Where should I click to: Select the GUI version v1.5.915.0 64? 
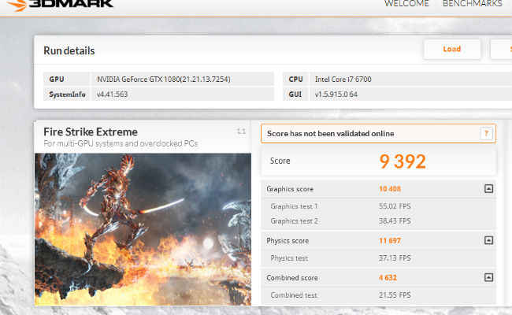point(336,94)
